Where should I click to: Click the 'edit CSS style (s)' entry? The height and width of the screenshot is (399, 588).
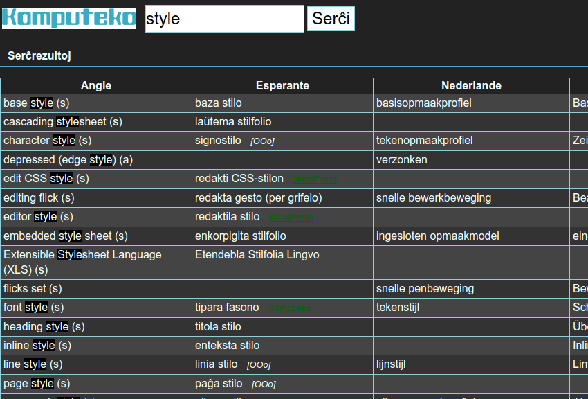click(x=46, y=178)
